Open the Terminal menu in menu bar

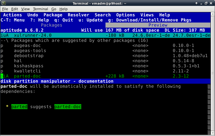[x=40, y=9]
